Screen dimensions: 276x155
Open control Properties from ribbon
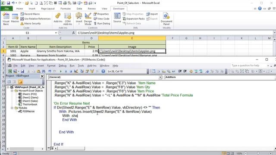(101, 14)
